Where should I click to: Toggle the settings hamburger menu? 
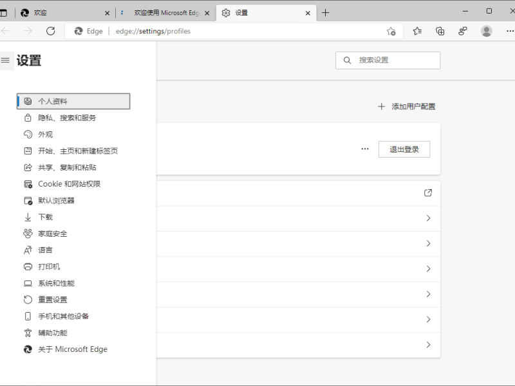(6, 60)
